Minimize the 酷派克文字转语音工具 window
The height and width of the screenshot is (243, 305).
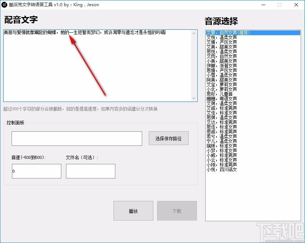point(263,5)
